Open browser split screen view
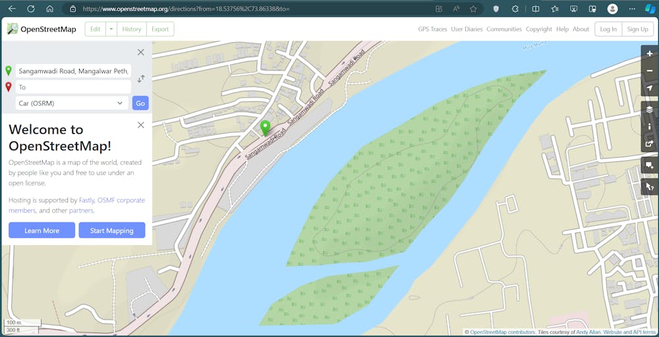Screen dimensions: 659x337 coord(535,9)
